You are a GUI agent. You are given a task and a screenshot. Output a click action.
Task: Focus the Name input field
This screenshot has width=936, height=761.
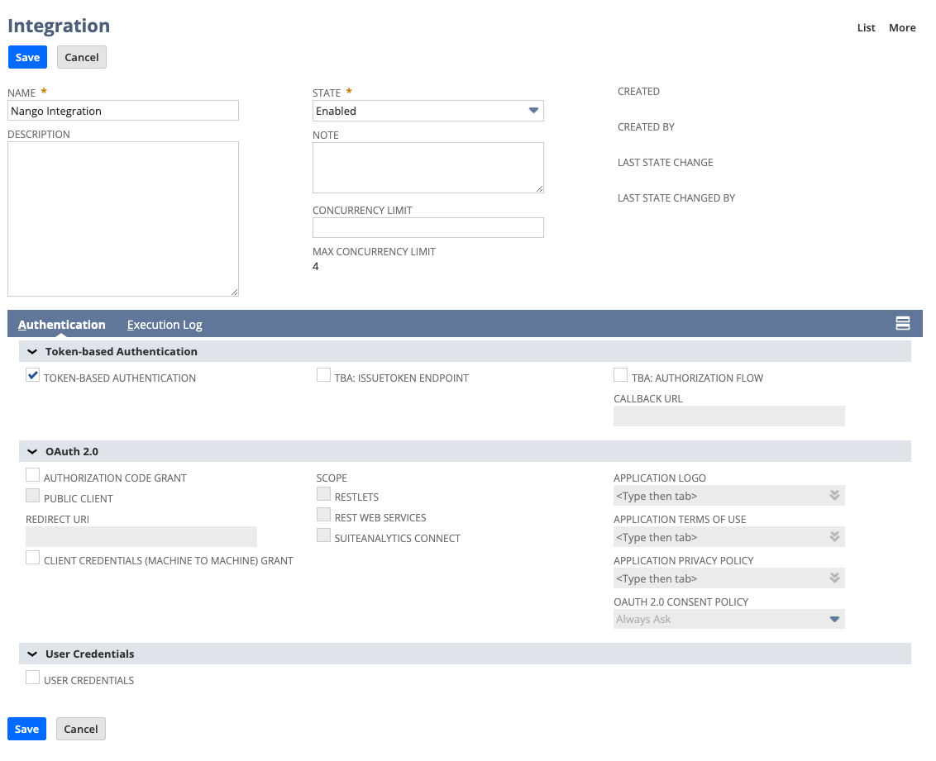tap(123, 111)
